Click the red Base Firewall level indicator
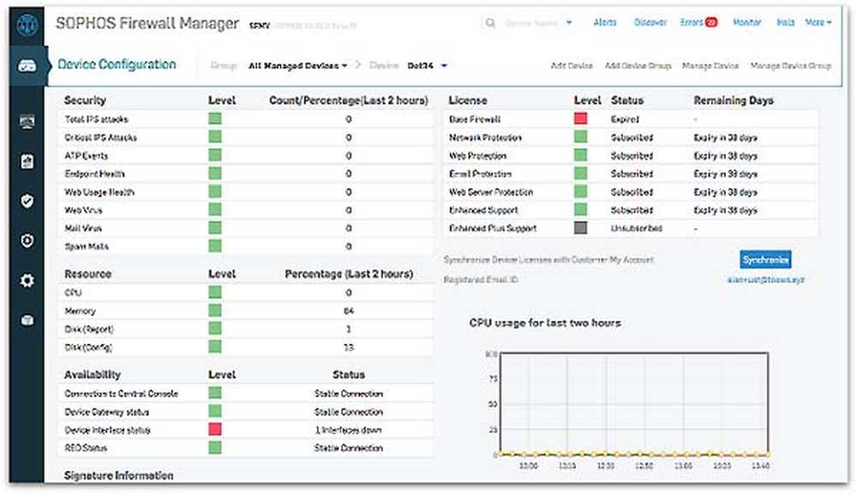 click(581, 119)
